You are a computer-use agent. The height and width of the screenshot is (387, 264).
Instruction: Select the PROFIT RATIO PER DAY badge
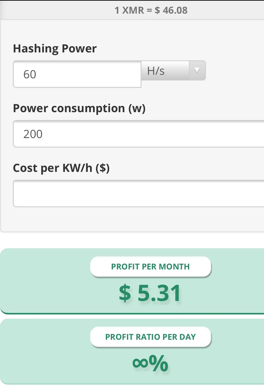tap(151, 337)
